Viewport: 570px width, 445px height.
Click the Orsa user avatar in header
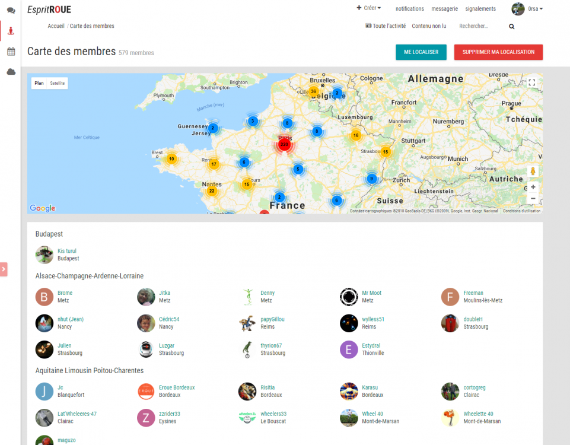click(518, 9)
